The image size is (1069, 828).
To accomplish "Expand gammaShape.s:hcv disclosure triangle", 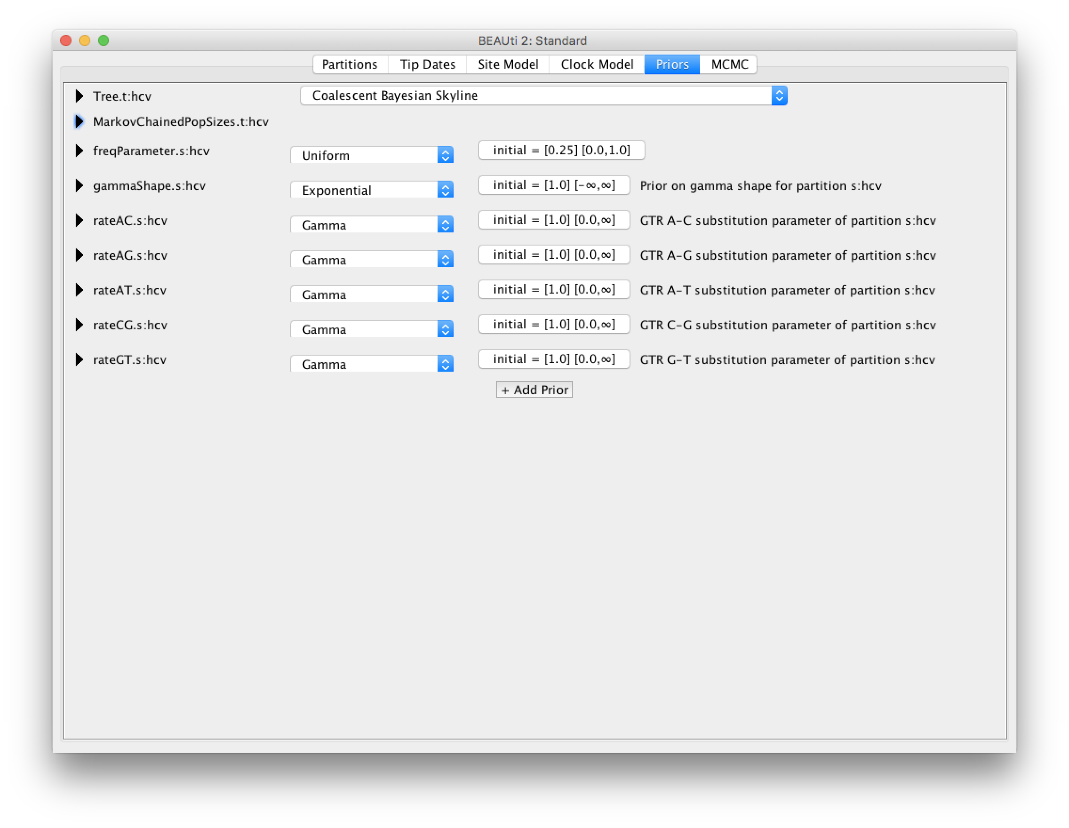I will [80, 185].
